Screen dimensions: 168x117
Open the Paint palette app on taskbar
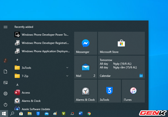(55, 114)
